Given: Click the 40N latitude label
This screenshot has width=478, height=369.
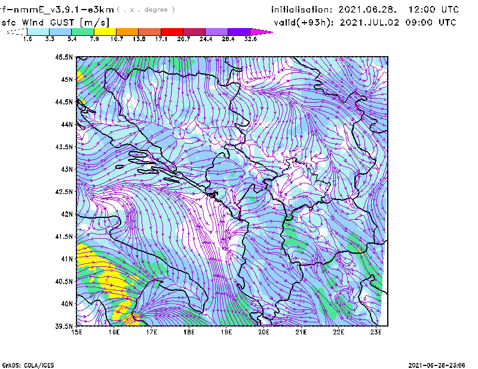Looking at the screenshot, I should (x=67, y=304).
